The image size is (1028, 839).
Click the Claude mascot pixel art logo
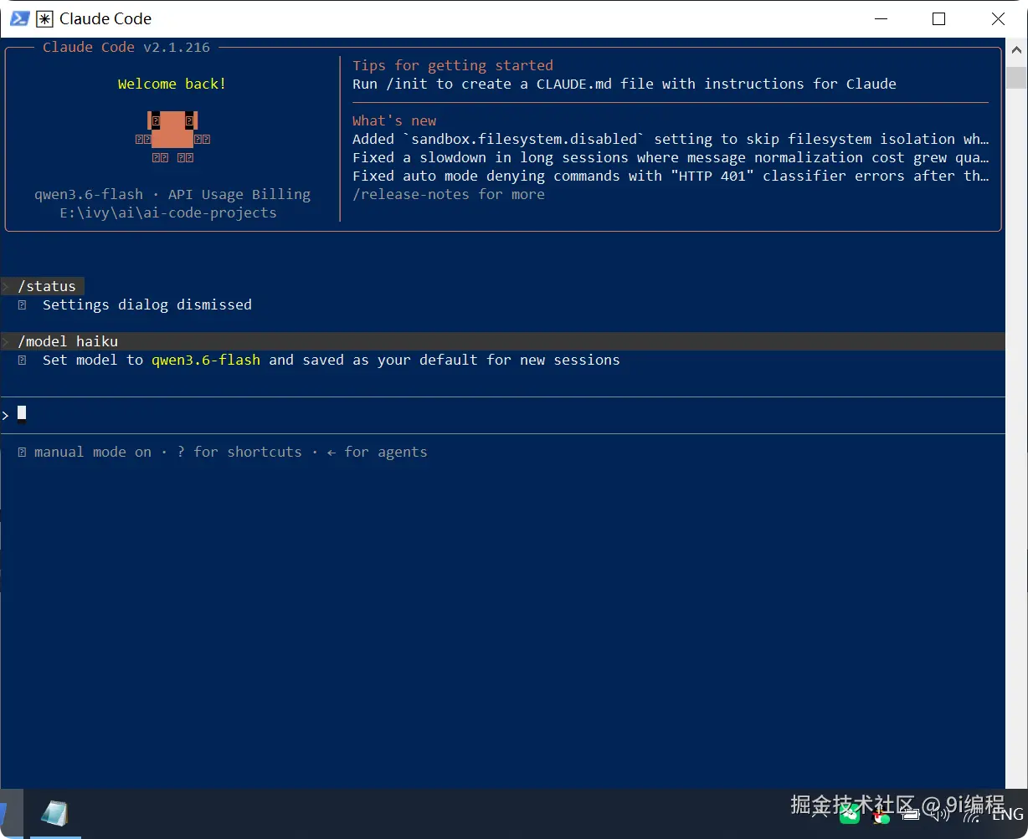pos(172,136)
